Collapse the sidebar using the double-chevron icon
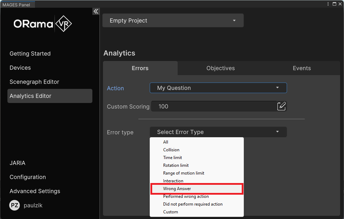The height and width of the screenshot is (219, 344). (96, 11)
